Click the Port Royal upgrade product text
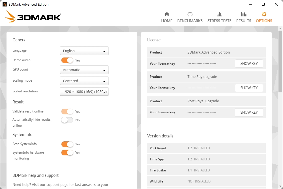 (203, 101)
